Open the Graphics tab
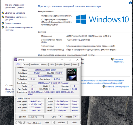Screen dimensions: 133x125 click(60, 64)
